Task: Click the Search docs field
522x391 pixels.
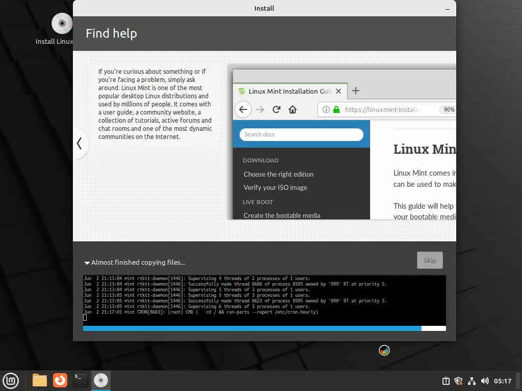Action: pos(301,134)
